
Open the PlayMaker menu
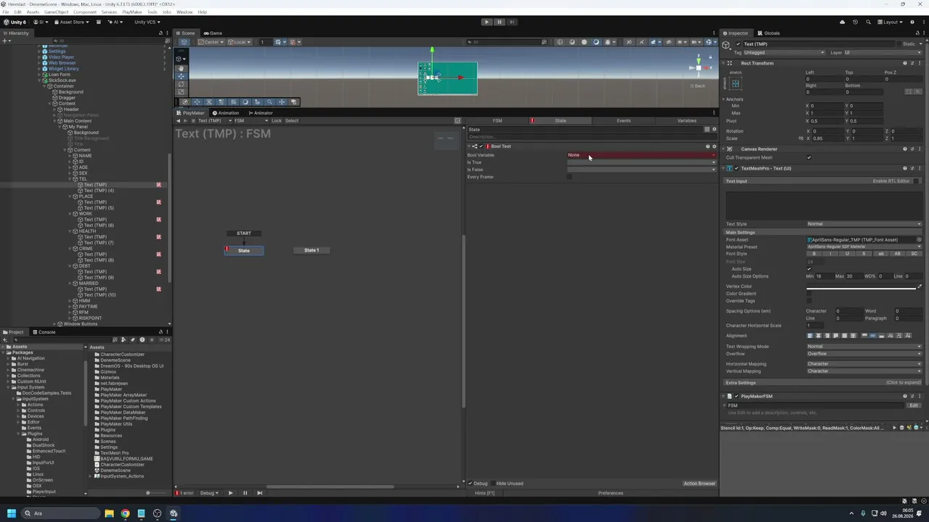[x=132, y=12]
